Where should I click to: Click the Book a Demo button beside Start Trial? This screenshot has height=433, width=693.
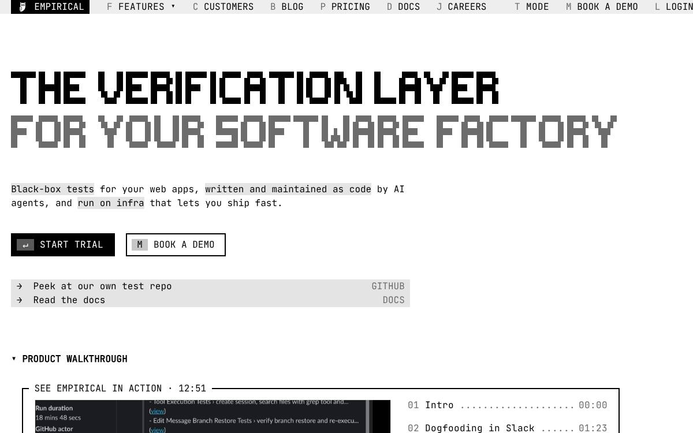(x=176, y=245)
